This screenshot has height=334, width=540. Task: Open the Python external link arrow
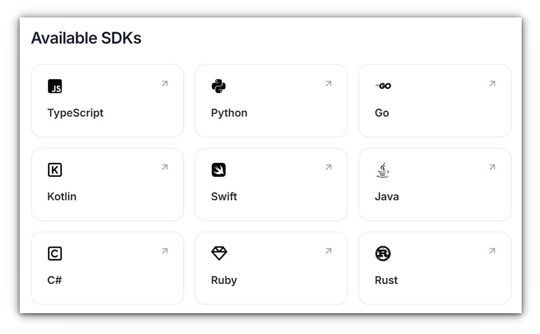tap(328, 84)
